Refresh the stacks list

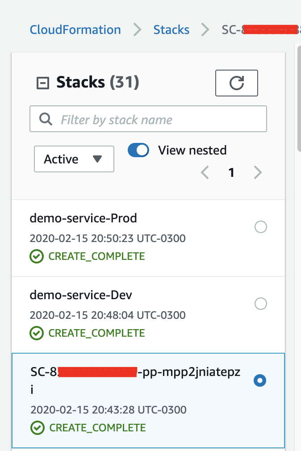pyautogui.click(x=237, y=83)
